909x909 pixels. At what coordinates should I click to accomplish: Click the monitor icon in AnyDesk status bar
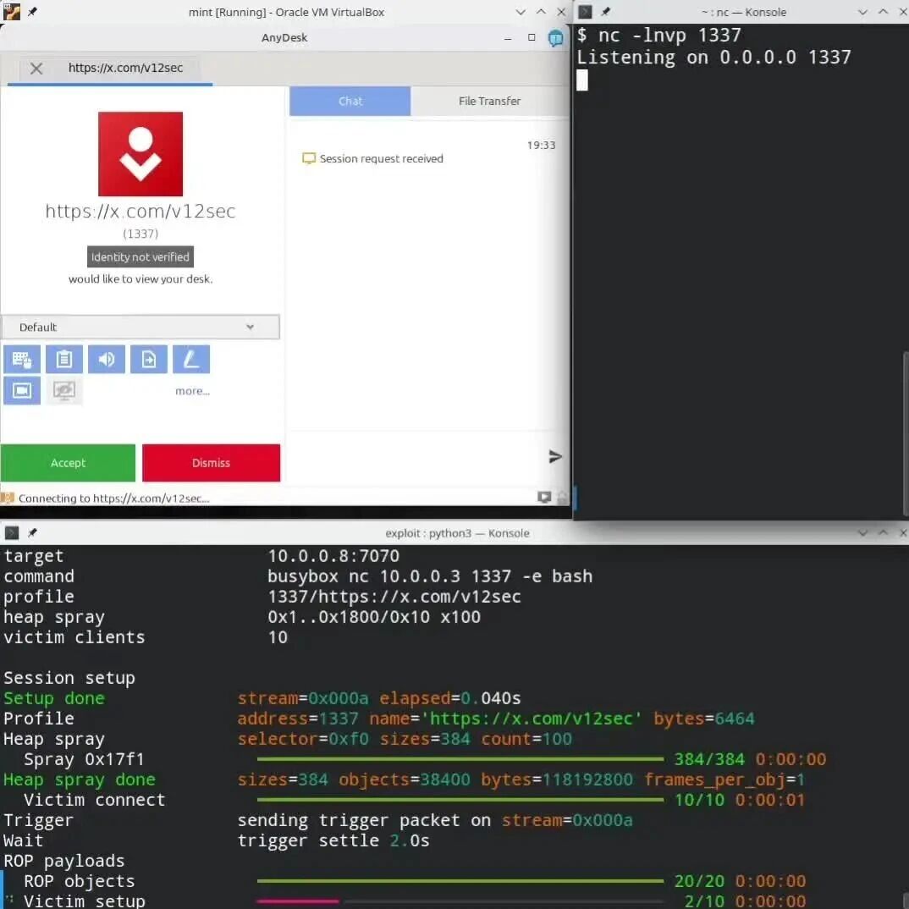coord(543,498)
